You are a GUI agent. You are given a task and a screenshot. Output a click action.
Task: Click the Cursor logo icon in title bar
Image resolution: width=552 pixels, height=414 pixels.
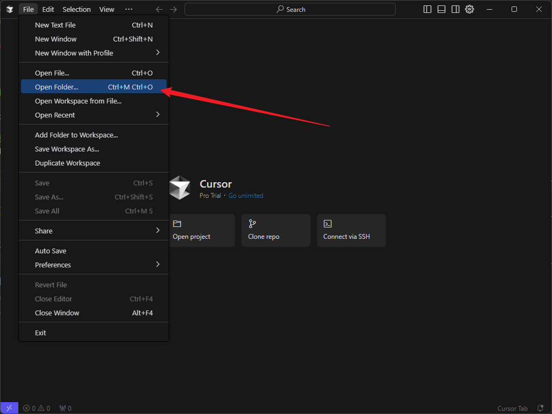[x=10, y=10]
